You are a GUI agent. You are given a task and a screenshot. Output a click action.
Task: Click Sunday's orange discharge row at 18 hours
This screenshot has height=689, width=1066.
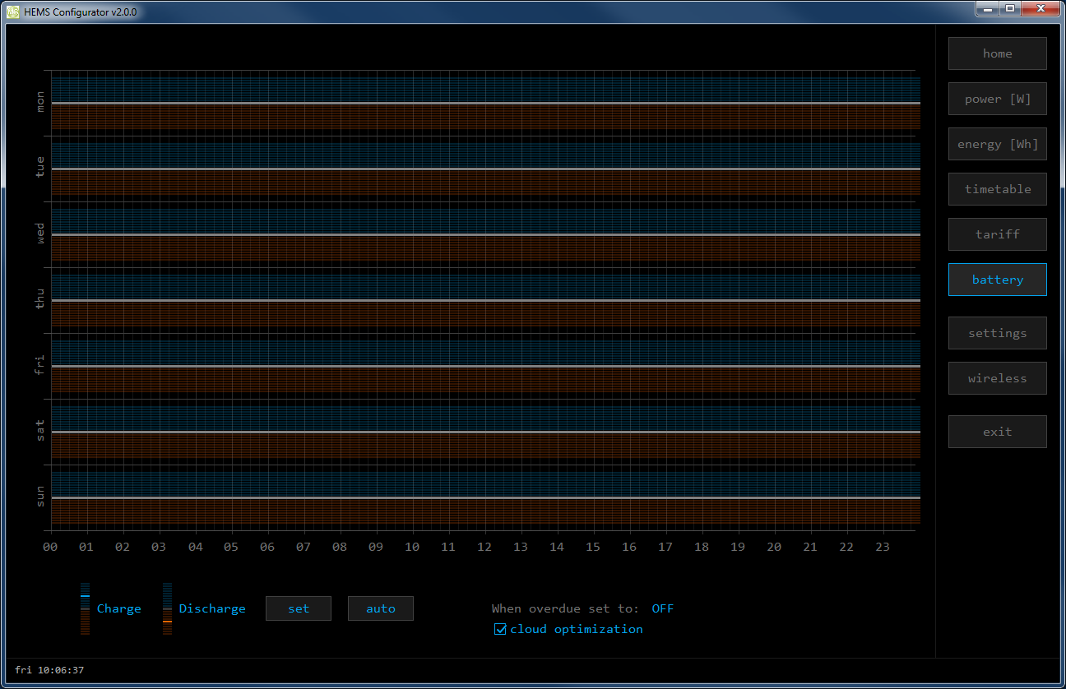click(702, 512)
